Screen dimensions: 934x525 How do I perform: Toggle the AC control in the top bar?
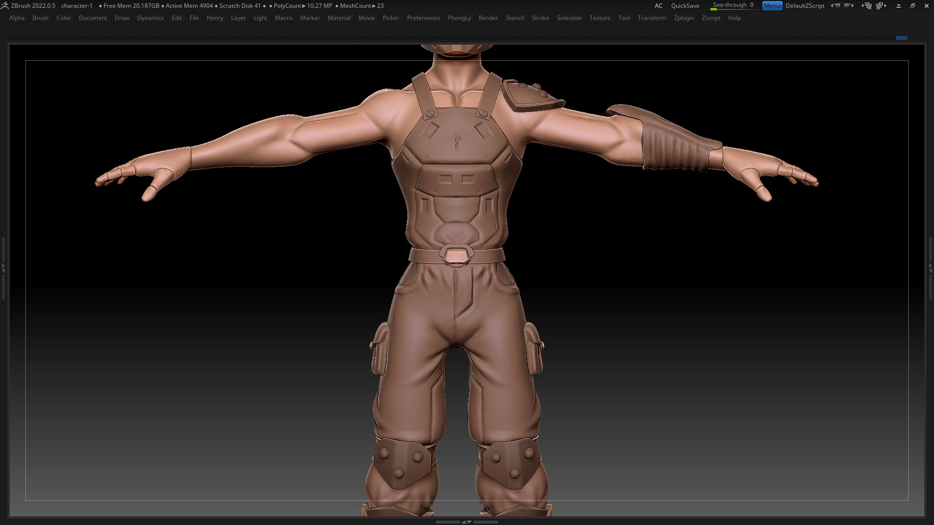(659, 6)
